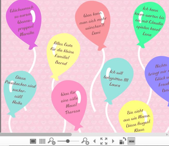Click the horizontal scrollbar thumb
The height and width of the screenshot is (146, 169).
[35, 134]
